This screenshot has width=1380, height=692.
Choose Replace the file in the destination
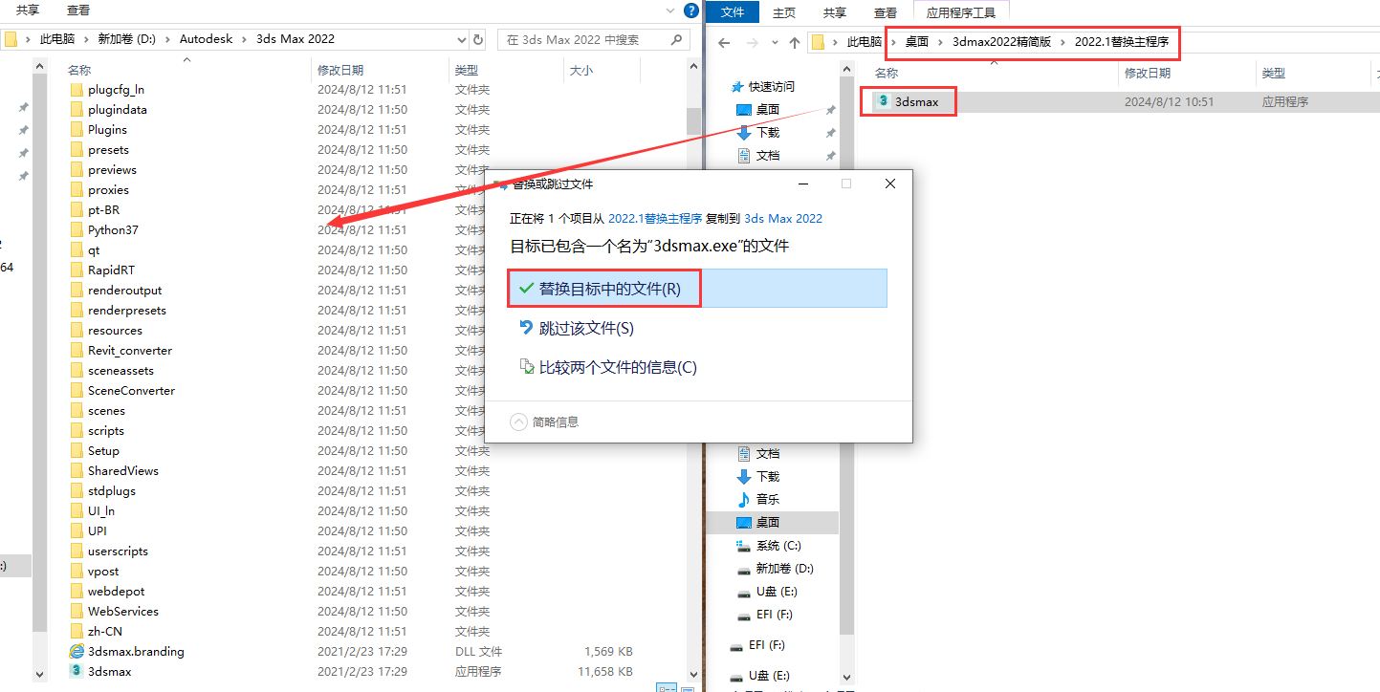[x=697, y=288]
